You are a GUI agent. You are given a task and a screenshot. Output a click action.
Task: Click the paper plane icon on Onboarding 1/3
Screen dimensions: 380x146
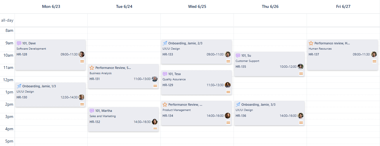[x=19, y=86]
